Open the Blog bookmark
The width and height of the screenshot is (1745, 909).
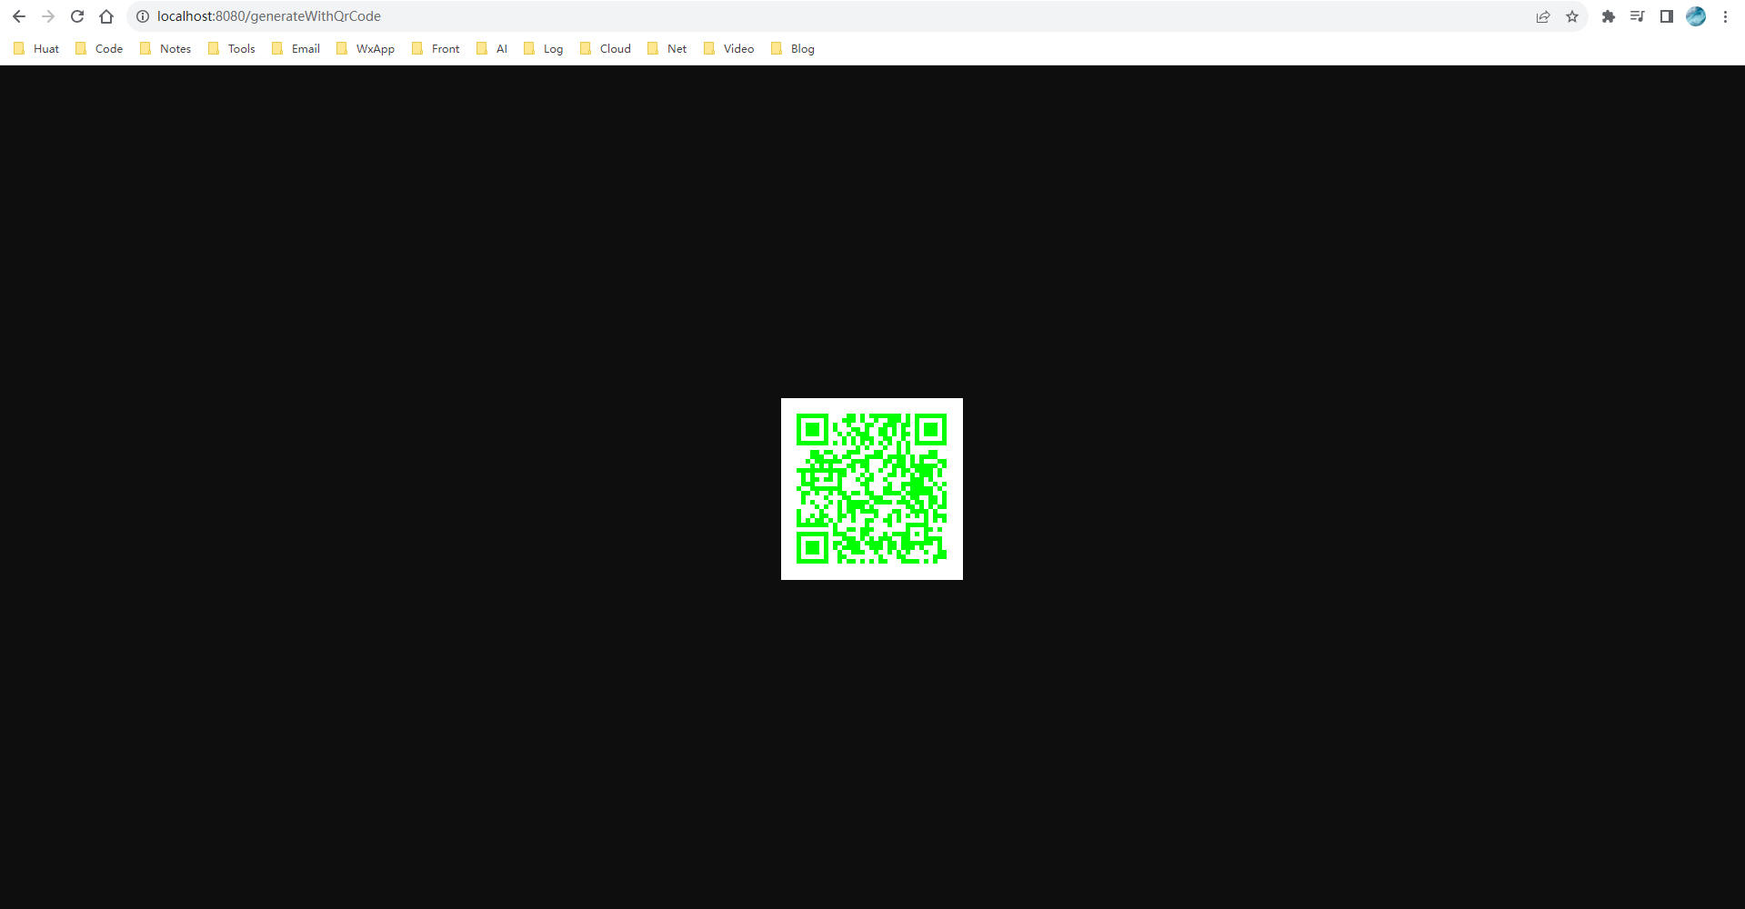801,48
